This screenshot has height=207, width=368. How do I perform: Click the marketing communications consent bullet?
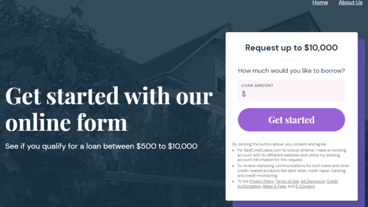coord(293,171)
